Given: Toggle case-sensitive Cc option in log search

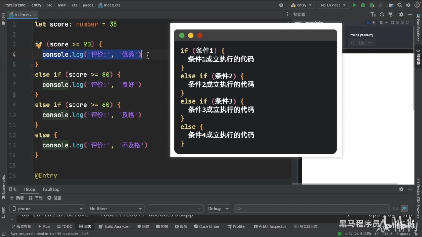Looking at the screenshot, I should point(395,209).
